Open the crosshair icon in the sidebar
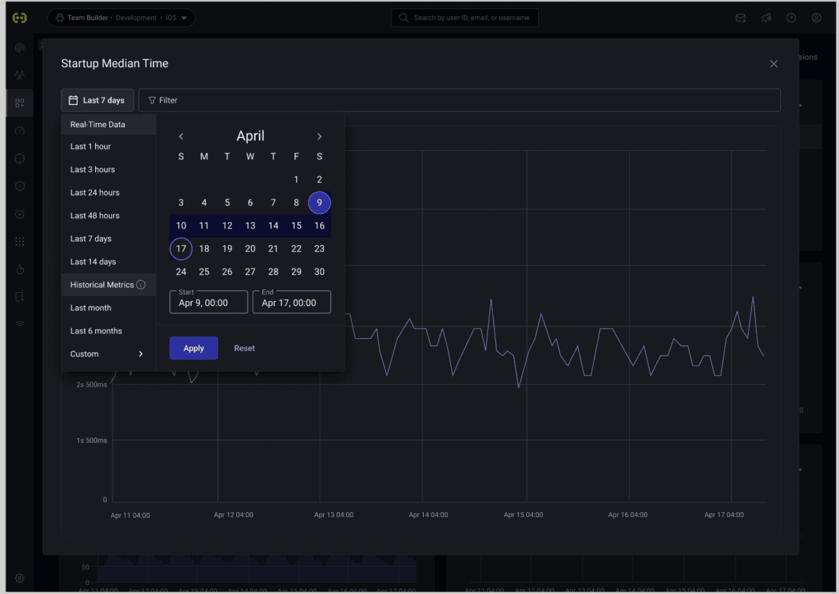This screenshot has height=594, width=839. (x=20, y=159)
